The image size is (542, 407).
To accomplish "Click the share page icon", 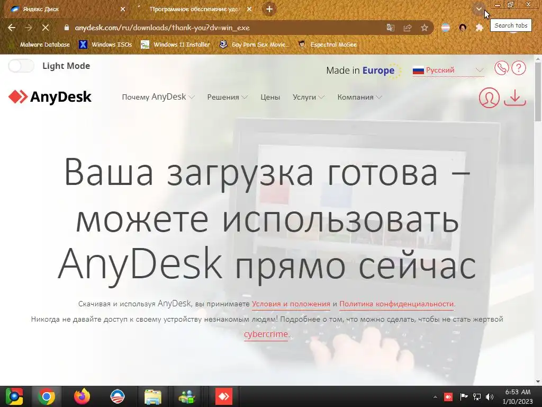I will pyautogui.click(x=408, y=28).
